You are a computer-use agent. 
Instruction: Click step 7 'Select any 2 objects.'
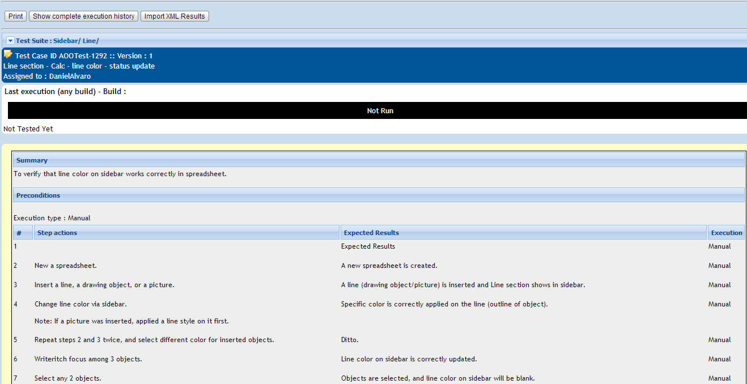click(x=68, y=378)
